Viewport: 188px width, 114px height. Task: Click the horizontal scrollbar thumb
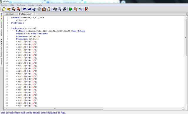(55, 109)
